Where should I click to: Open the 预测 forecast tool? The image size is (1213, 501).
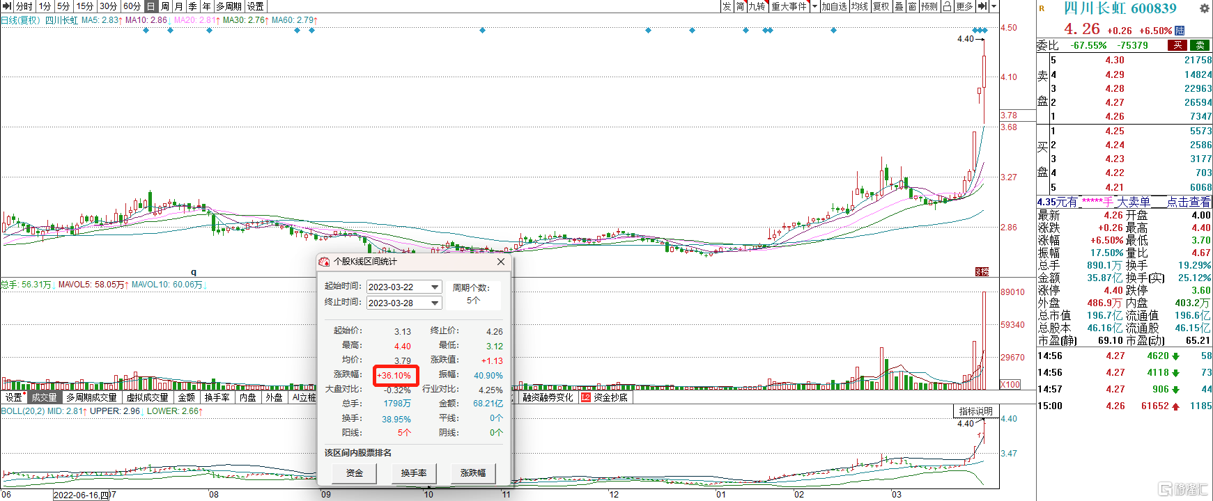coord(929,6)
